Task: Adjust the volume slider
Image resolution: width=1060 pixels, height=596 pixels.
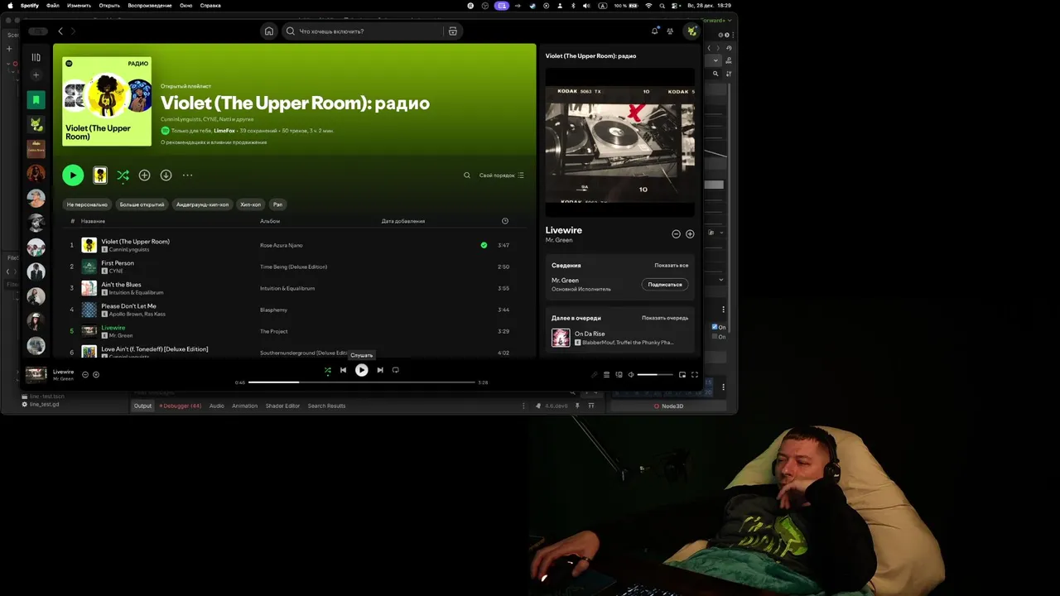Action: coord(655,375)
